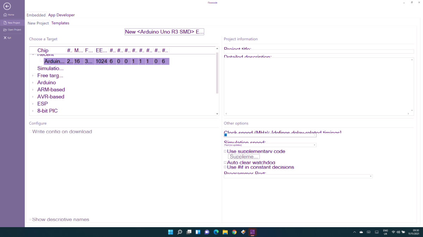Click the Detailed description text area
This screenshot has width=423, height=237.
319,86
